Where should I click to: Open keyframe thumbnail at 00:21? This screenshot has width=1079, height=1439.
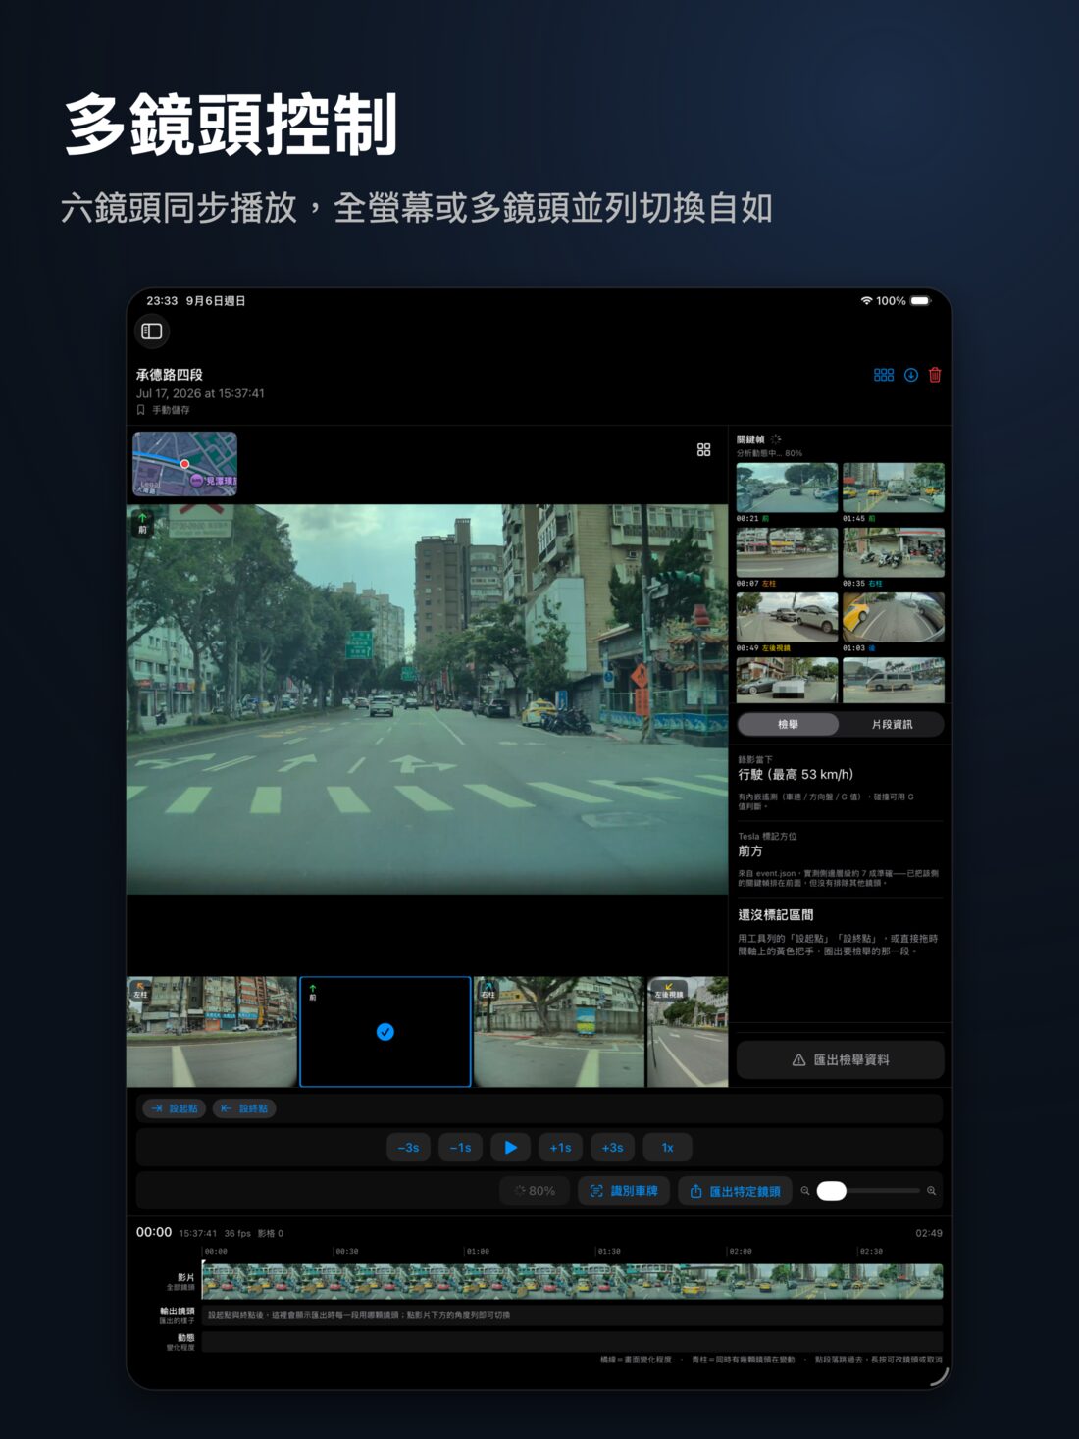coord(787,488)
